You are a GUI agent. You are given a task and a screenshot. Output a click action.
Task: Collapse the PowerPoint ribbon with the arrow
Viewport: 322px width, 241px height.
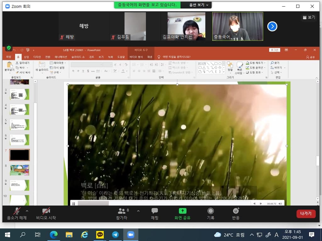pos(317,78)
